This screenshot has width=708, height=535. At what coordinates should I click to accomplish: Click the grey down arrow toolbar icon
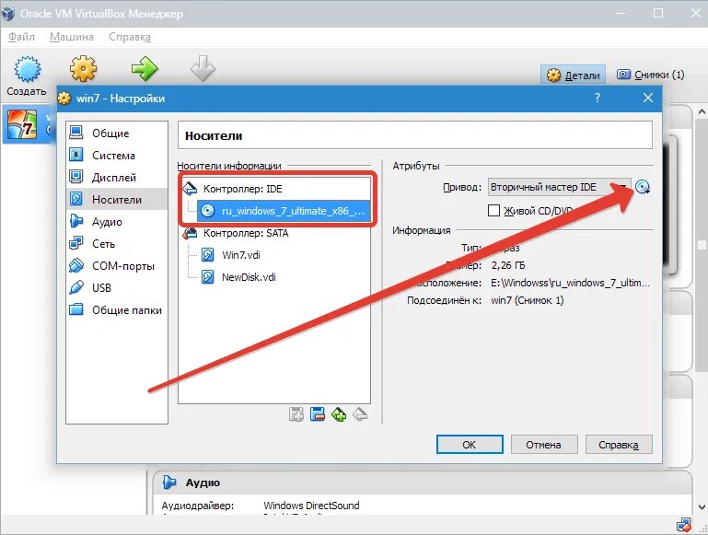point(203,69)
